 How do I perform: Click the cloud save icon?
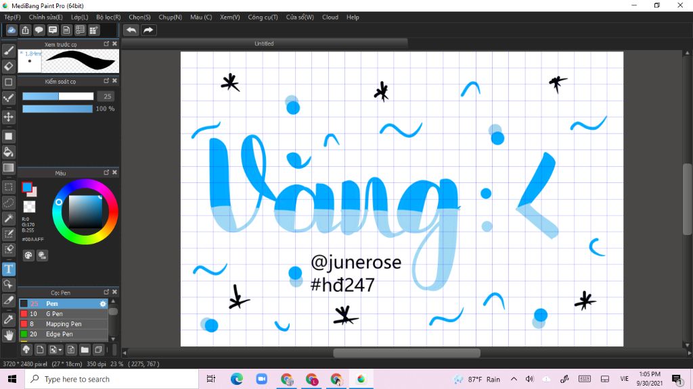(12, 30)
